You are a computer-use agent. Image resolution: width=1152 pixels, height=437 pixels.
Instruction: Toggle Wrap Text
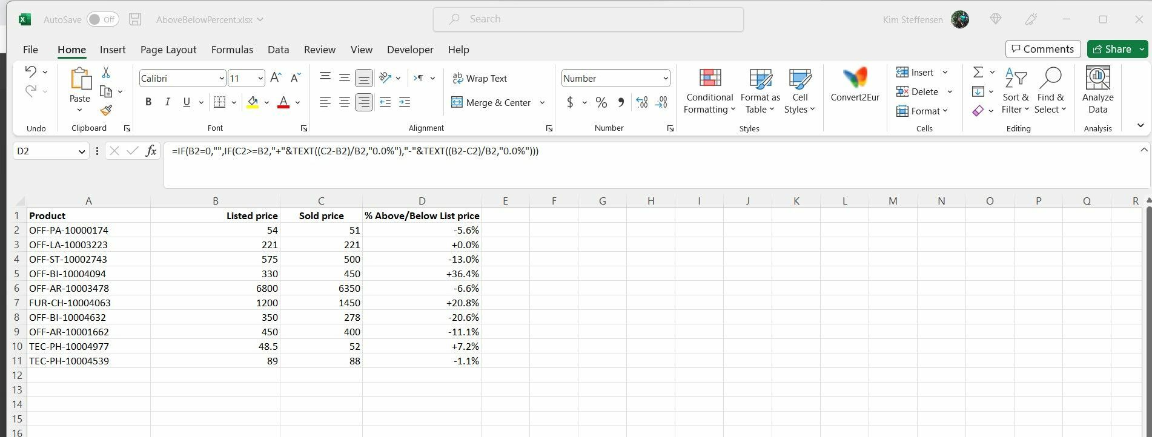click(x=480, y=78)
